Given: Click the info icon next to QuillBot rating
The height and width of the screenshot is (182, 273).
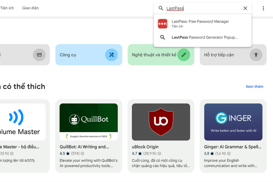Looking at the screenshot, I should point(82,153).
